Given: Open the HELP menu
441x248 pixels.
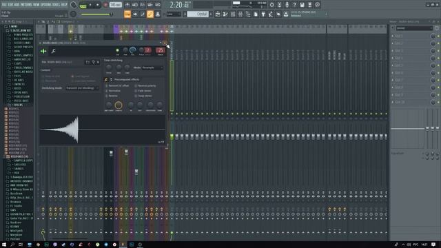Looking at the screenshot, I should click(64, 5).
